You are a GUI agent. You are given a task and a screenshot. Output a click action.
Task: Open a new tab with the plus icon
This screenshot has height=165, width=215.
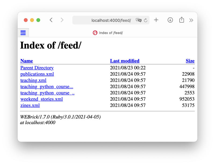pyautogui.click(x=156, y=20)
